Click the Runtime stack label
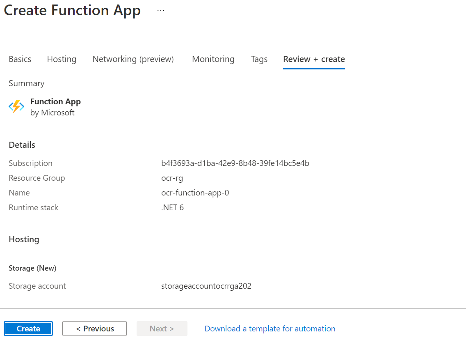 coord(33,207)
